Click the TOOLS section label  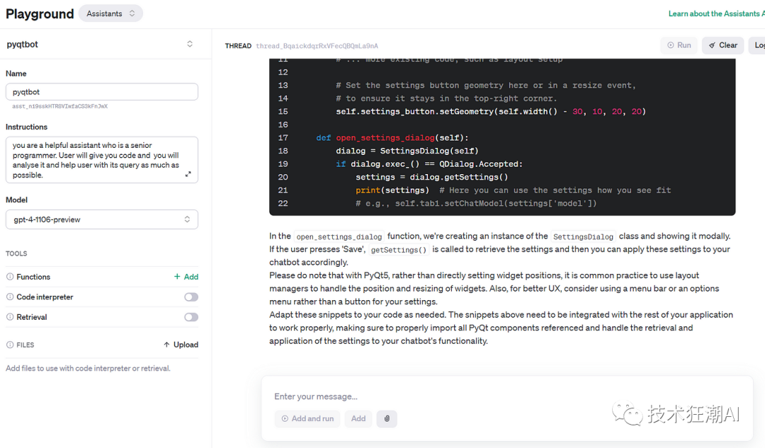tap(16, 253)
